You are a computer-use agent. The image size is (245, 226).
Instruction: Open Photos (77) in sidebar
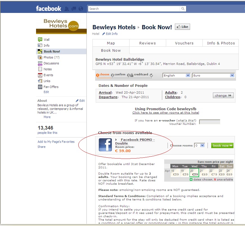point(52,57)
